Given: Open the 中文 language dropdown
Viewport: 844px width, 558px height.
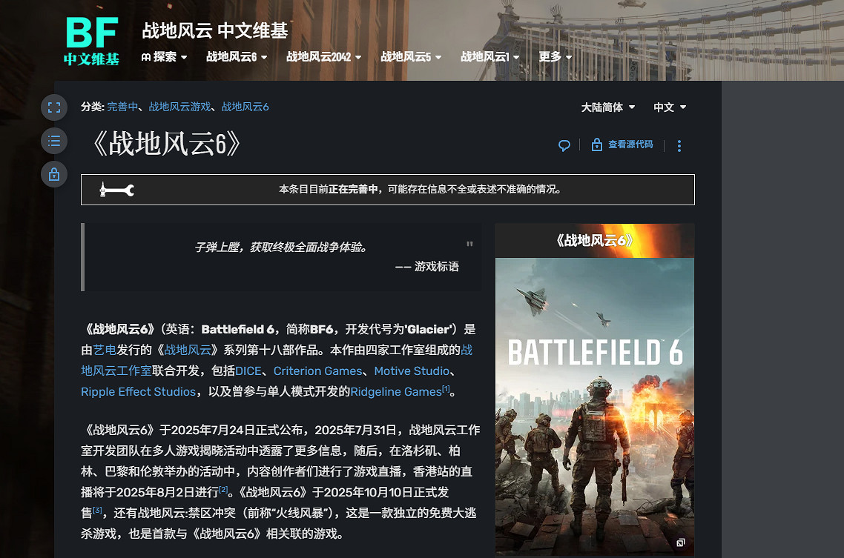Looking at the screenshot, I should click(668, 107).
